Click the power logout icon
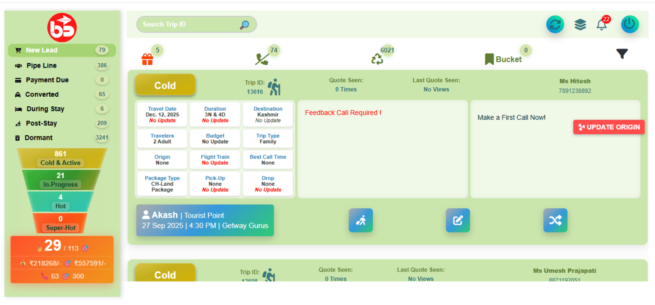Screen dimensions: 655x305 click(x=629, y=24)
